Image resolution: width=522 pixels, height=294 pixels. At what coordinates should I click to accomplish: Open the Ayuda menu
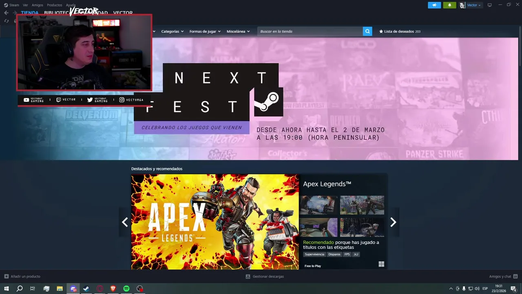(x=71, y=5)
